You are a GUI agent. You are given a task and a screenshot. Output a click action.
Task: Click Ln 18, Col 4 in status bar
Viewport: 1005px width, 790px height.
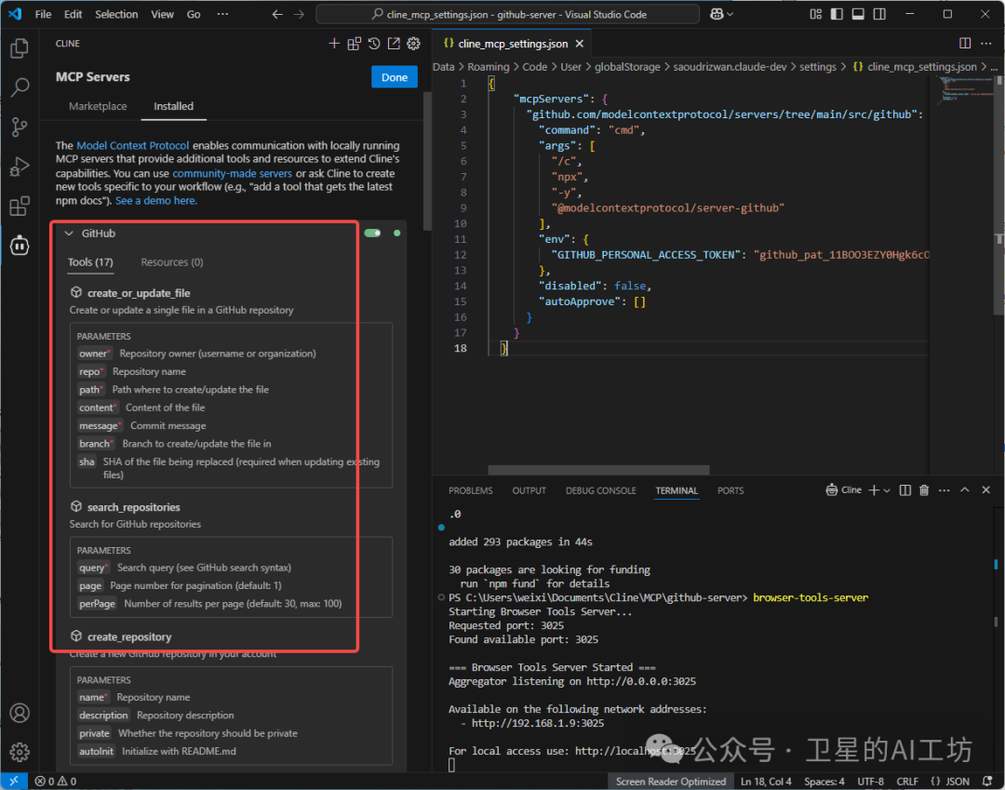coord(766,781)
